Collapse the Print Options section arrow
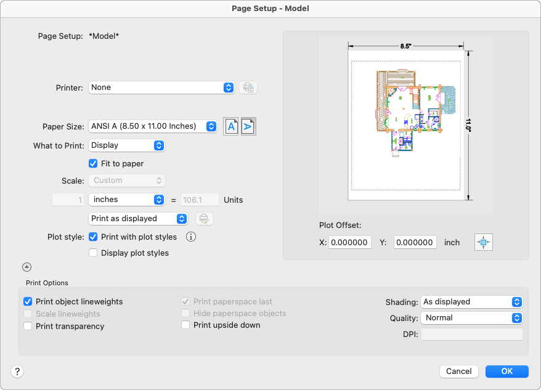Screen dimensions: 541x390 click(26, 267)
